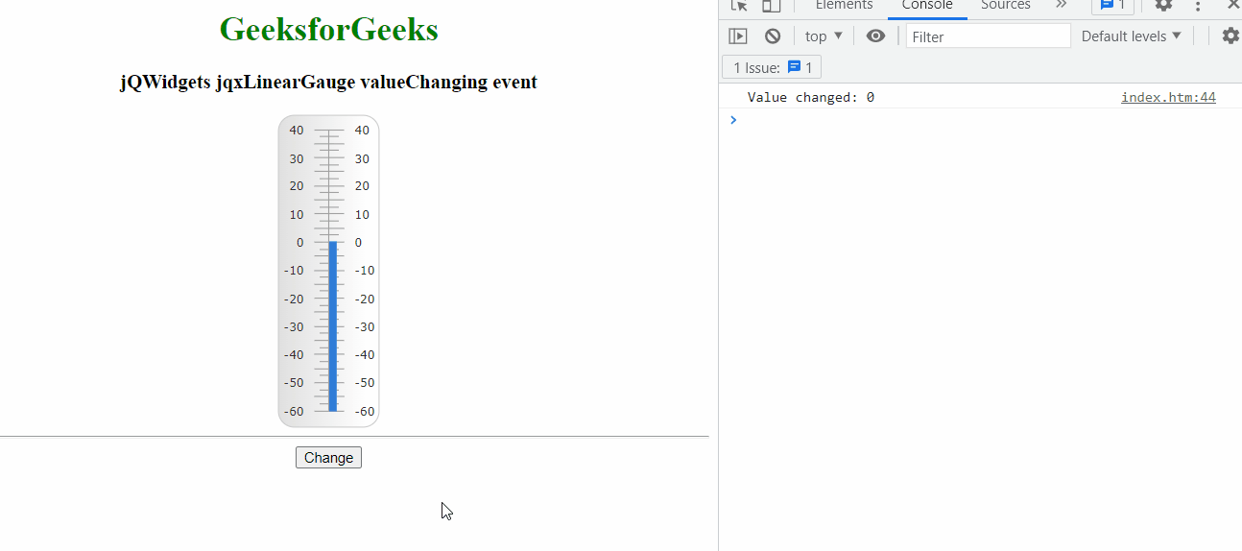
Task: Click the right scale label -10
Action: pos(365,271)
